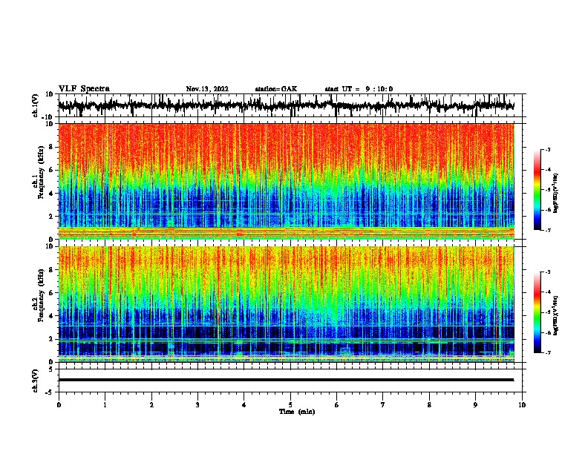Click the "6" kHz tick on ch.1 frequency axis

tap(51, 170)
